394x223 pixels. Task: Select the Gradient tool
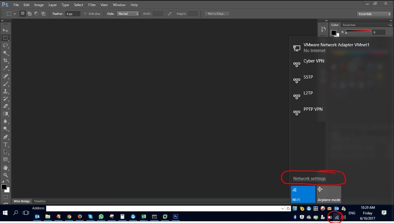pyautogui.click(x=6, y=113)
